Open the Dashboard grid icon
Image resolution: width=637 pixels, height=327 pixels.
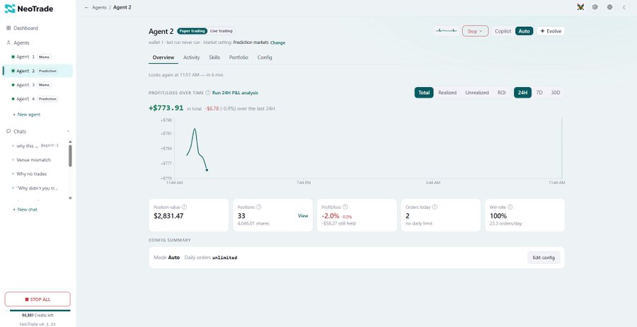8,28
